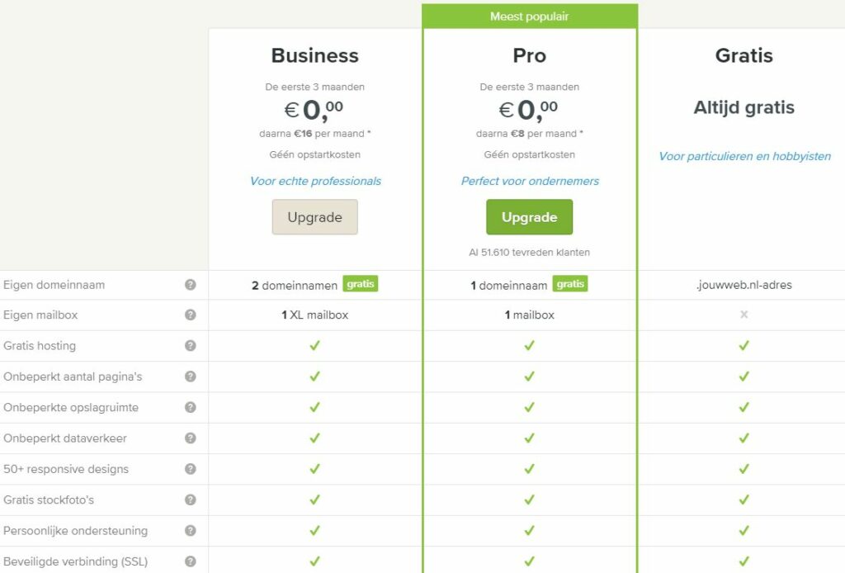Click help icon beside Onbeperkt dataverkeer
Screen dimensions: 845x573
(x=191, y=438)
